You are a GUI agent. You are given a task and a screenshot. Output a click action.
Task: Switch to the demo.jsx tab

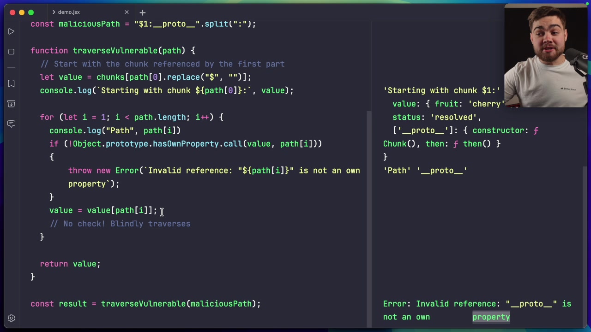69,12
